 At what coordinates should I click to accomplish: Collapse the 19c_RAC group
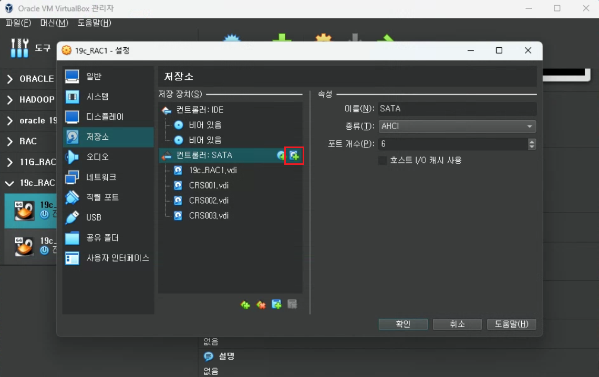click(x=9, y=183)
